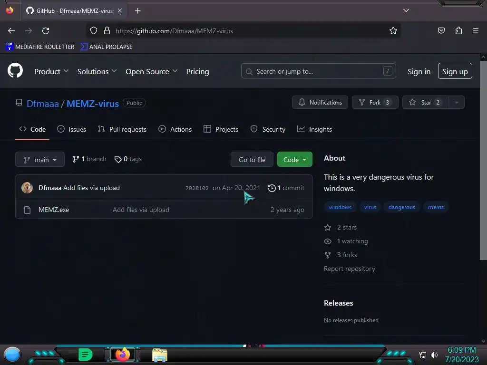Screen dimensions: 487x365
Task: Star the repository
Action: [x=425, y=103]
